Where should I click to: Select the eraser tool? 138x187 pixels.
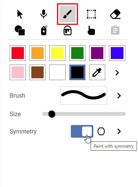click(115, 14)
